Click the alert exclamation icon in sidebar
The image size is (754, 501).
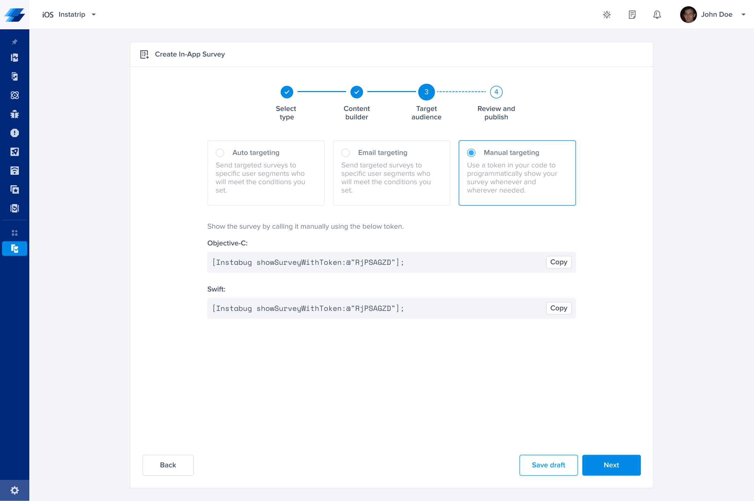point(15,133)
